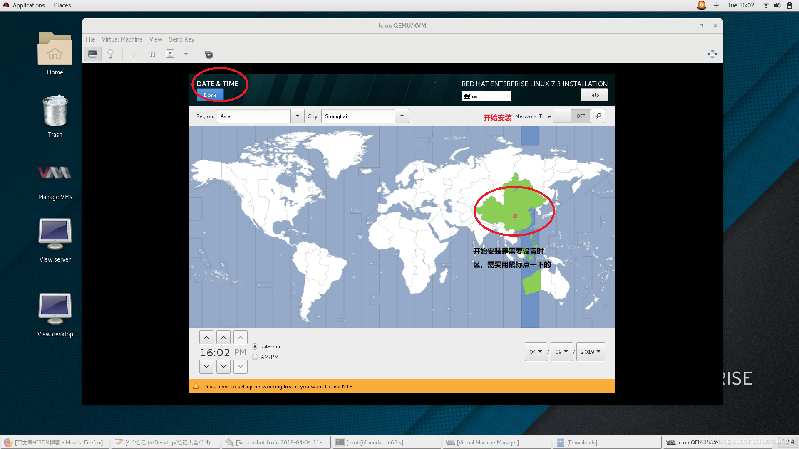
Task: Open shutdown options dropdown arrow
Action: click(x=186, y=54)
